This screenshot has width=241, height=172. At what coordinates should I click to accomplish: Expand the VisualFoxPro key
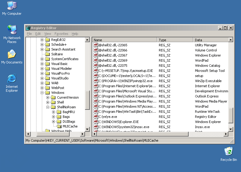coord(42,73)
